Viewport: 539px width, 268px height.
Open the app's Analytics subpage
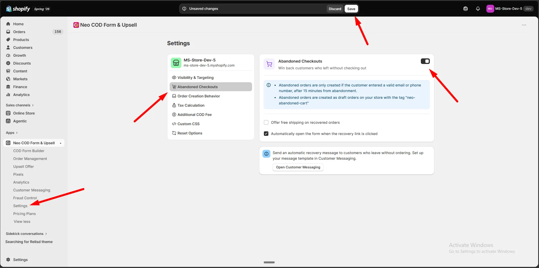[21, 182]
